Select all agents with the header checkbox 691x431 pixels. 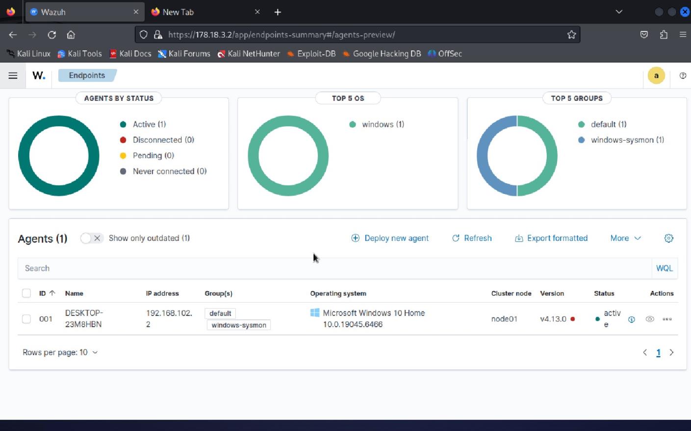point(26,293)
